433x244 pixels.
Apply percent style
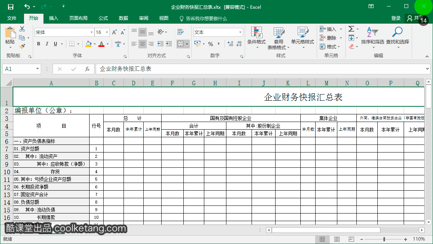tap(211, 44)
